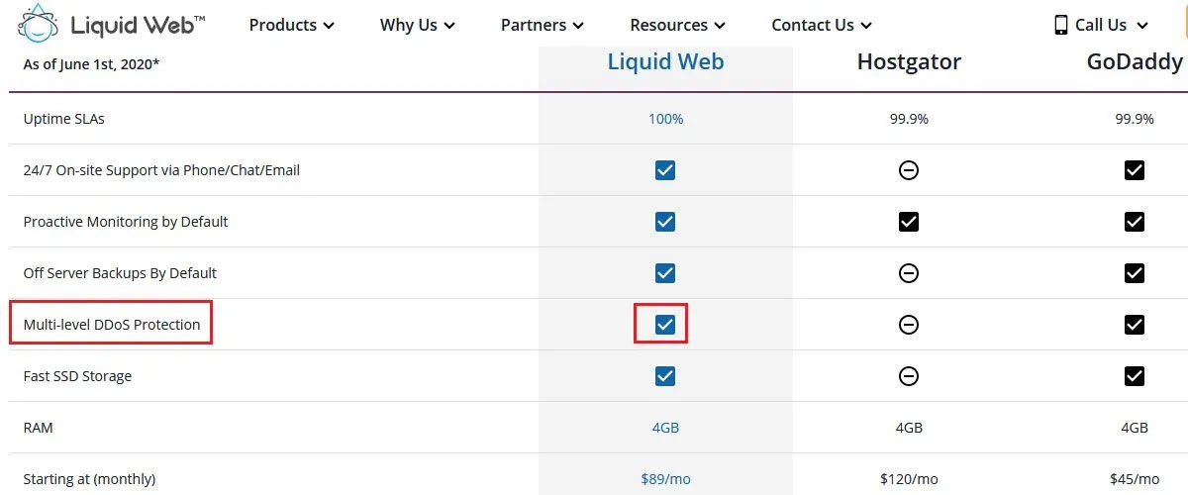
Task: Click Hostgator's minus icon for DDoS Protection
Action: [909, 325]
